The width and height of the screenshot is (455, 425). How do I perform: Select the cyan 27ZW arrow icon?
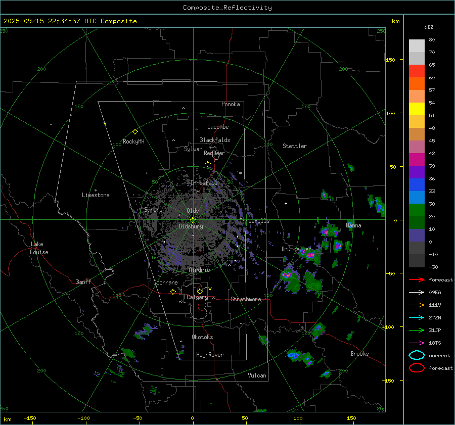tap(417, 318)
